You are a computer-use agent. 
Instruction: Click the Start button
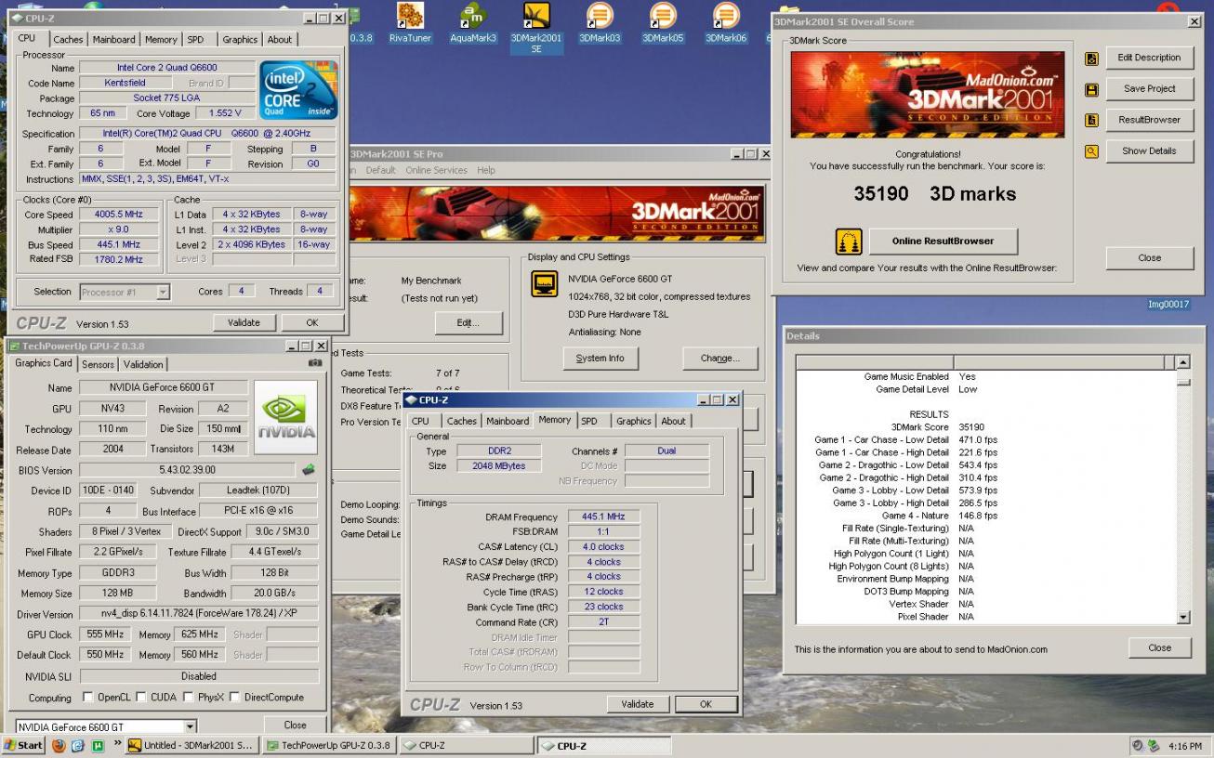(23, 746)
